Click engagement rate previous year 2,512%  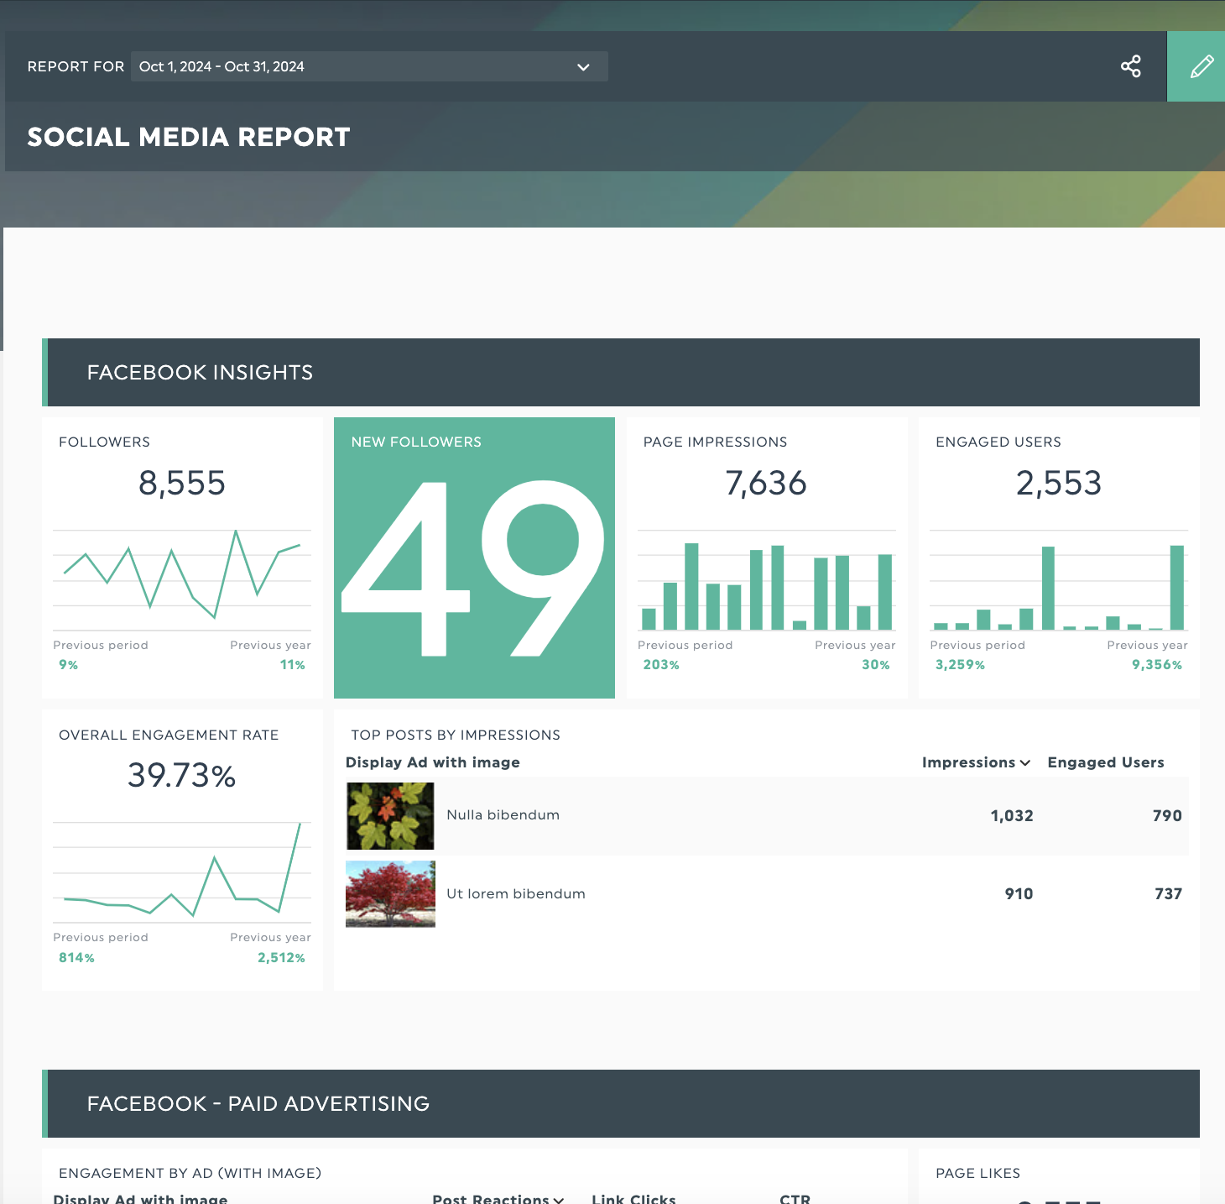click(281, 957)
